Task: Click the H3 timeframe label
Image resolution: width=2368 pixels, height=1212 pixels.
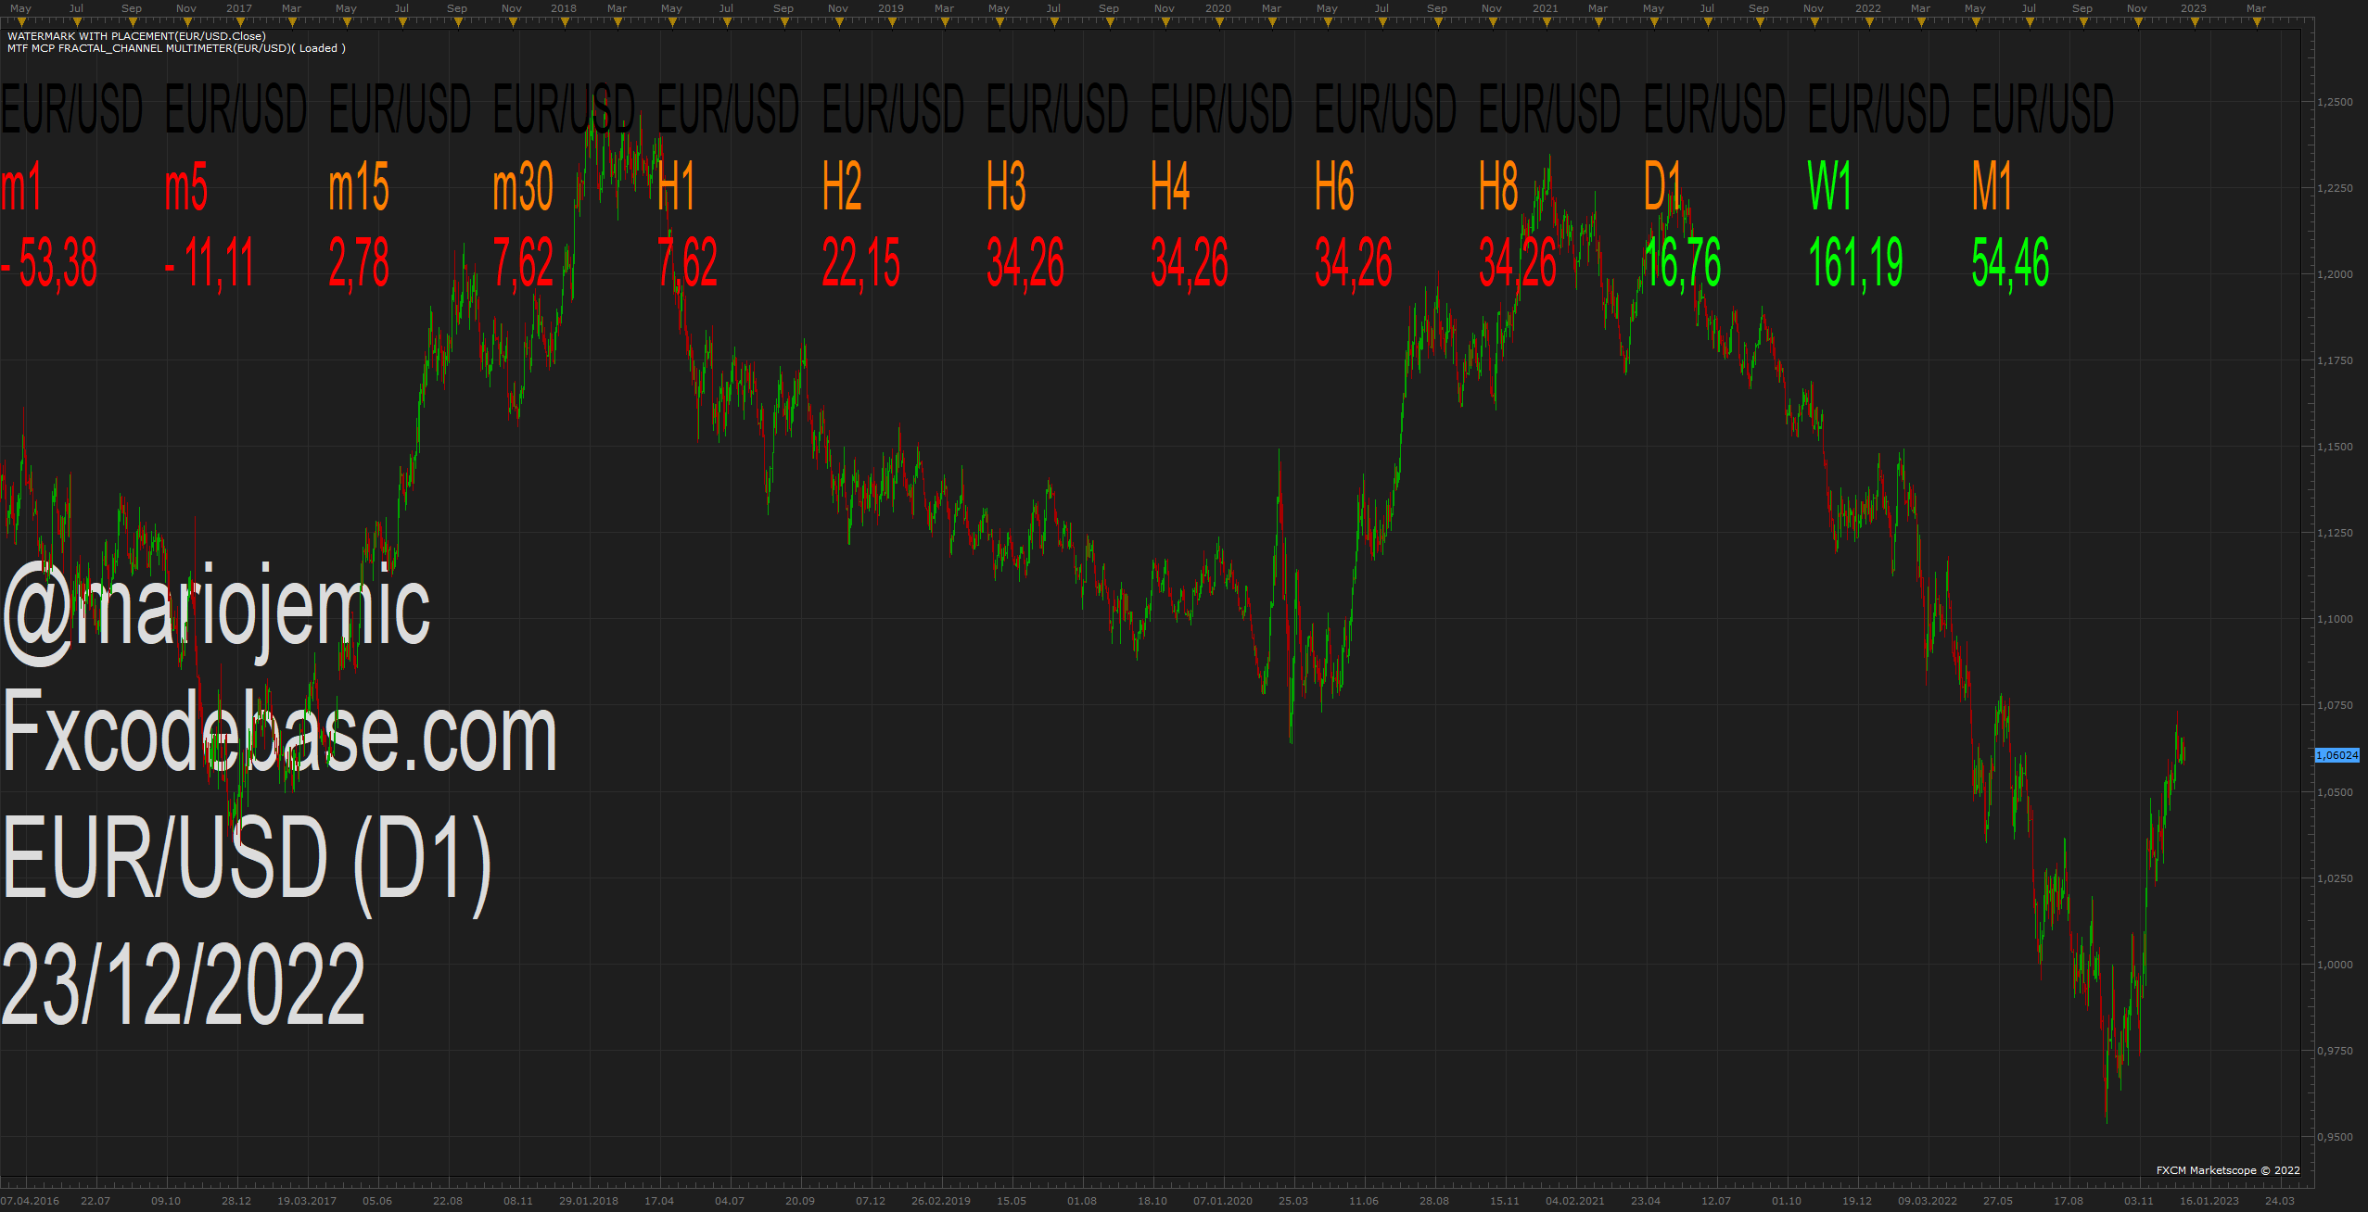Action: tap(1006, 187)
